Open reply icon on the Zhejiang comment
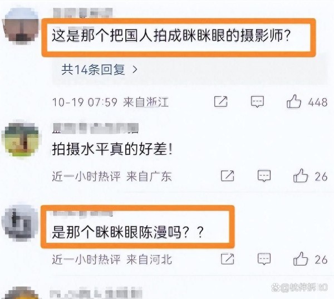The image size is (334, 299). pos(257,101)
